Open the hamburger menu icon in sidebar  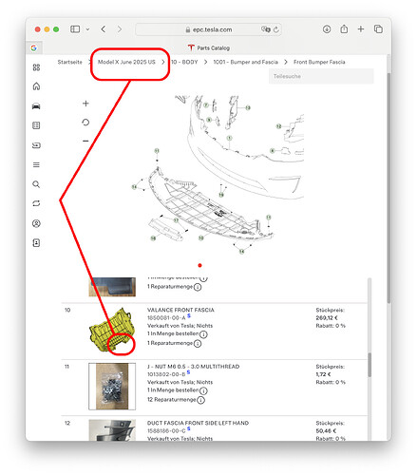click(36, 164)
